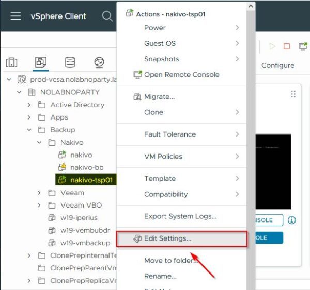Screen dimensions: 310x290
Task: Collapse the NOLABNOPARTY datacenter node
Action: pos(19,92)
